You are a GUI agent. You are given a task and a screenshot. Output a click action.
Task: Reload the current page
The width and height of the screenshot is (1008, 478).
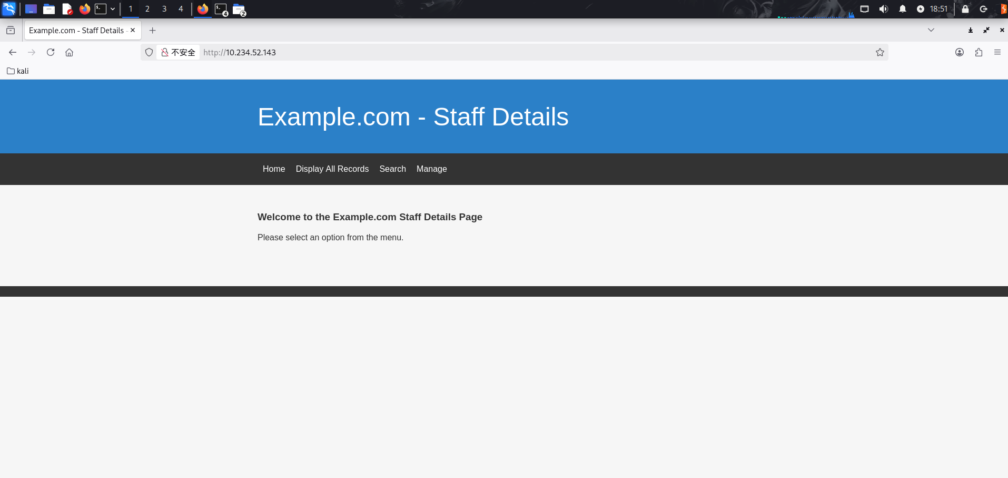(x=51, y=52)
